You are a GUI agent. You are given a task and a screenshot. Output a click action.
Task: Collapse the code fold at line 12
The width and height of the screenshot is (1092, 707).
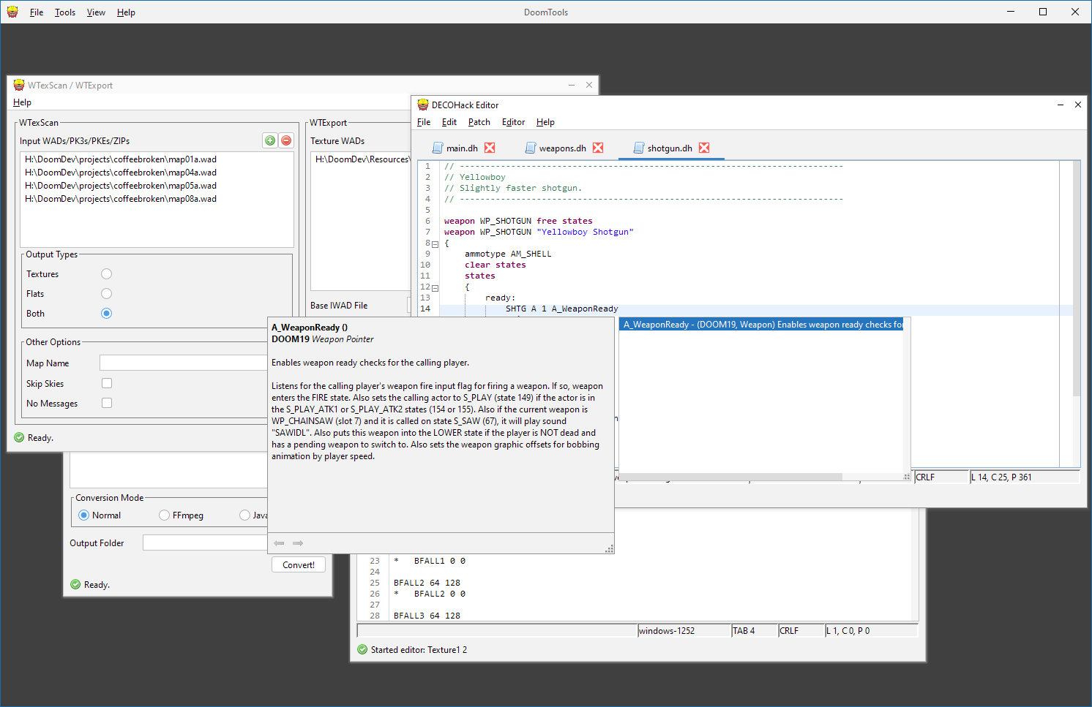(x=435, y=288)
